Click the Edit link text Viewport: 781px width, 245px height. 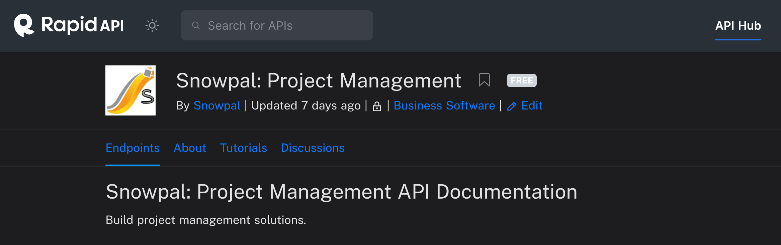[532, 105]
